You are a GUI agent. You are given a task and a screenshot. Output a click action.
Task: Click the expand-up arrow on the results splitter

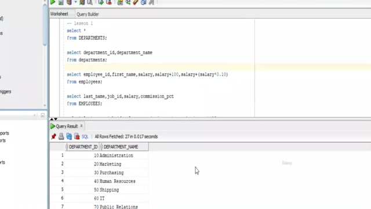[52, 119]
